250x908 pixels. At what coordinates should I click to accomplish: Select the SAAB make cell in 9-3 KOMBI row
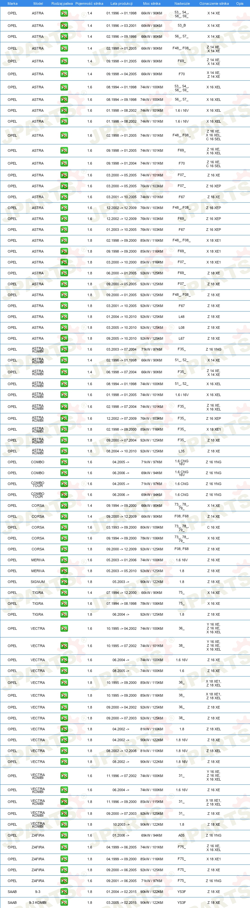click(x=12, y=902)
